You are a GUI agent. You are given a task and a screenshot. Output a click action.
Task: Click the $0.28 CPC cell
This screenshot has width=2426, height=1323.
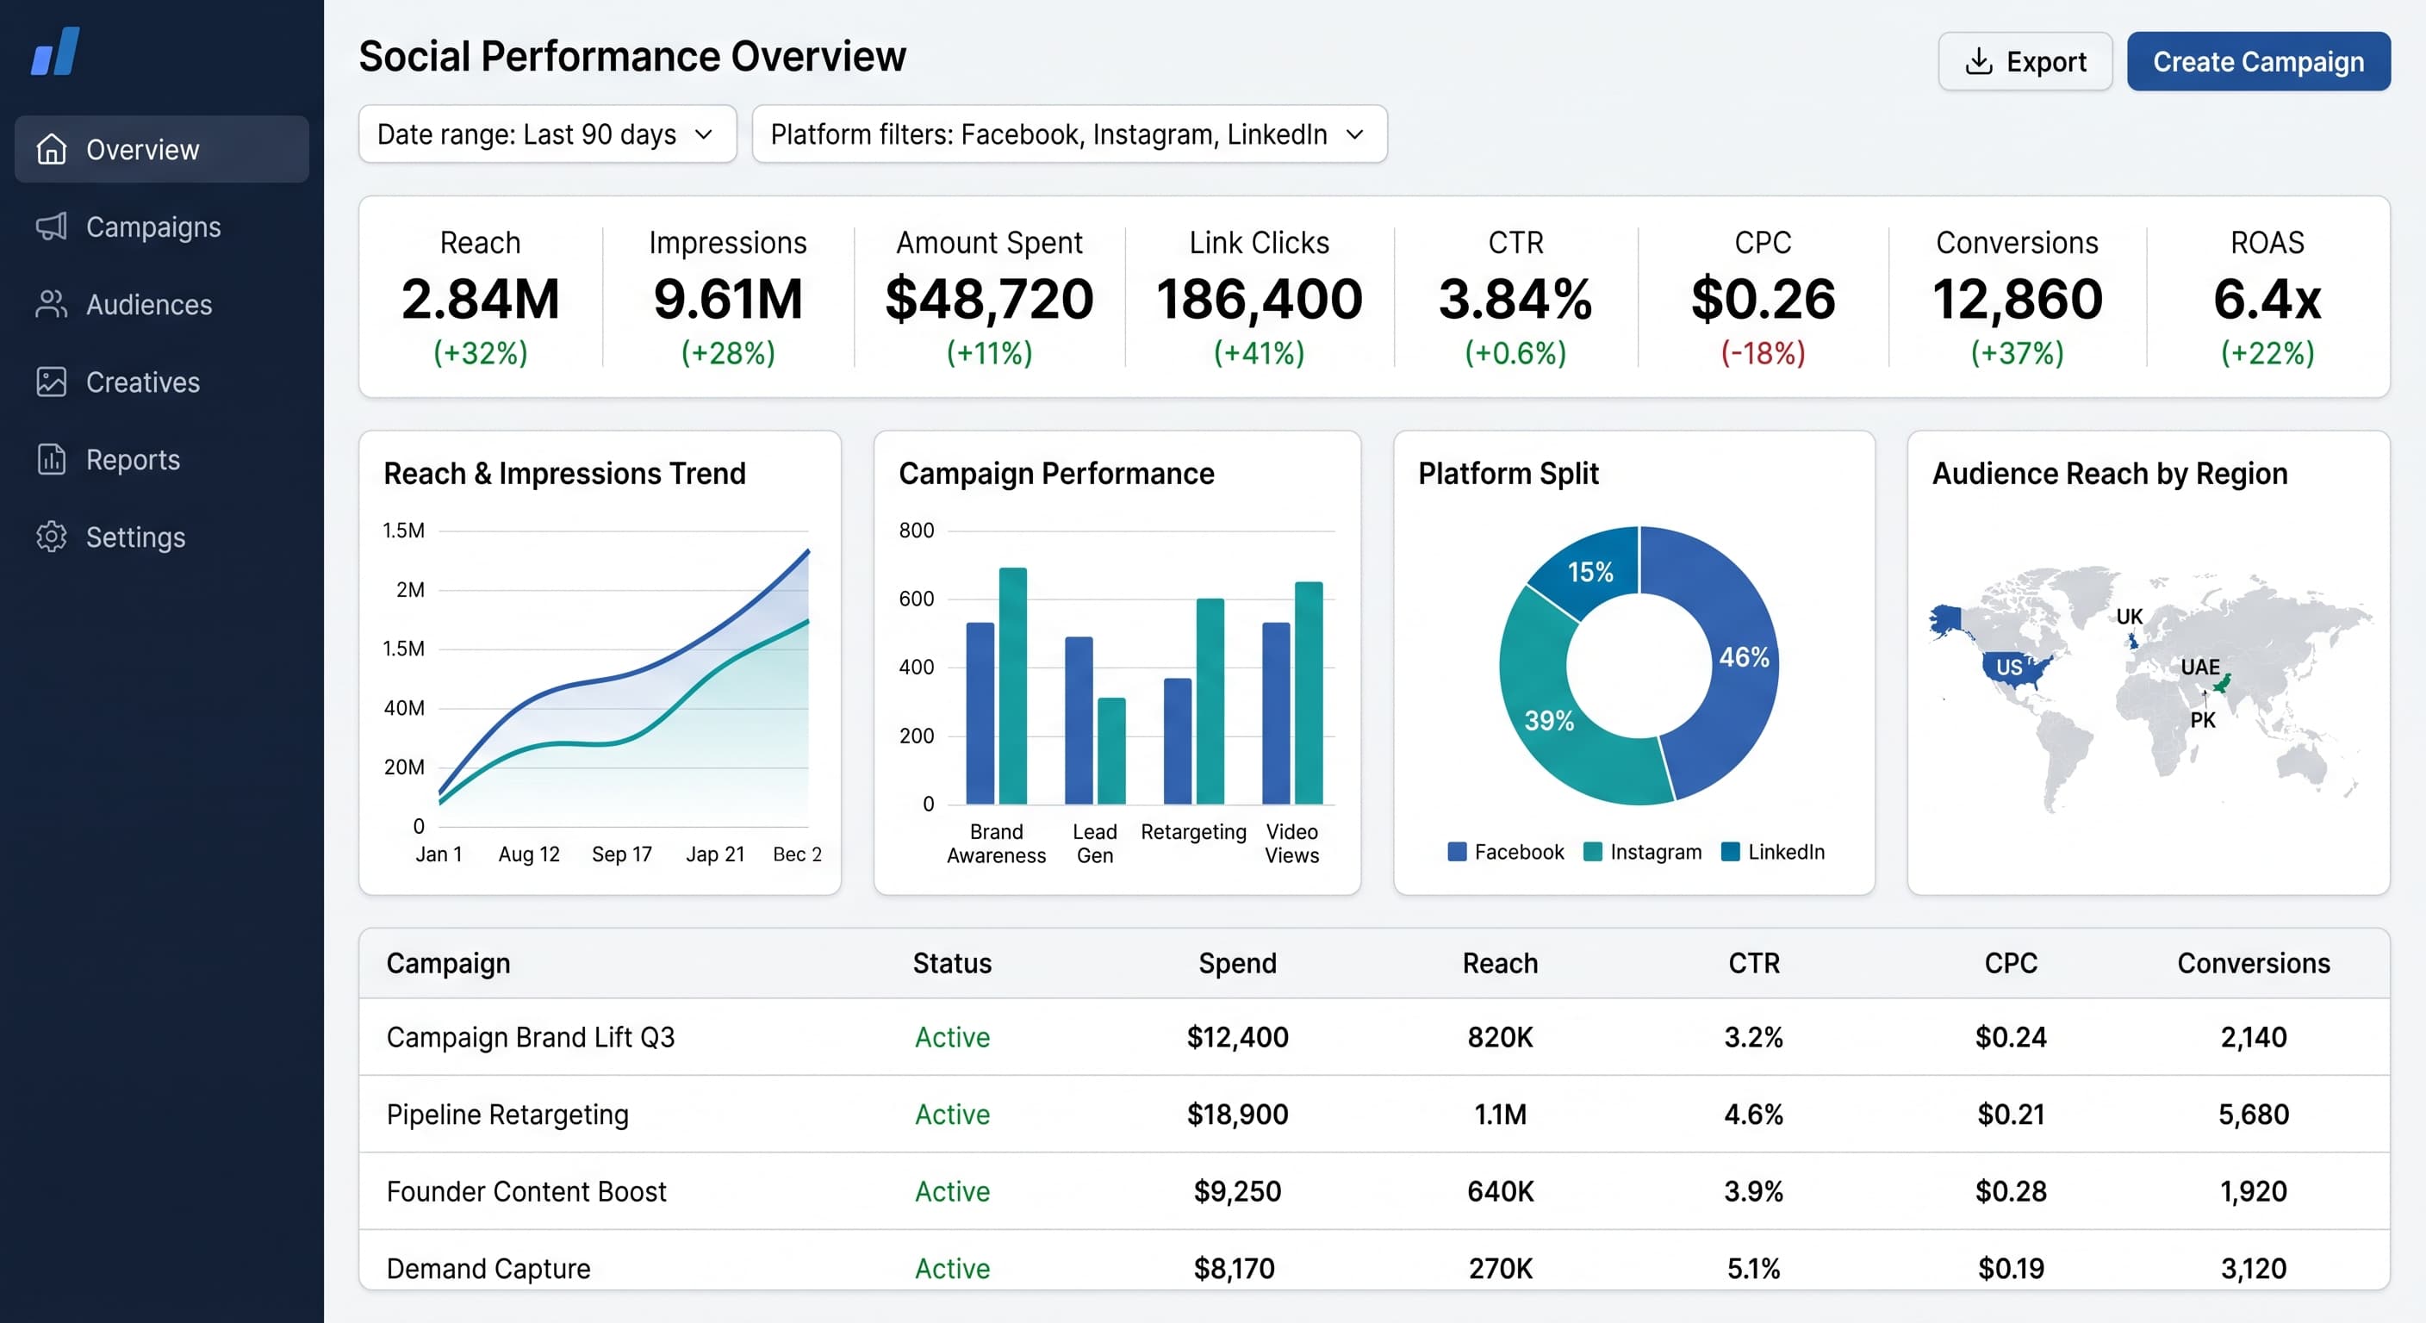coord(2011,1191)
